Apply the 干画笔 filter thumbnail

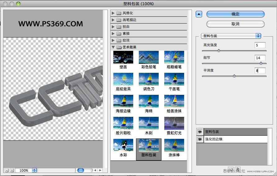point(174,79)
